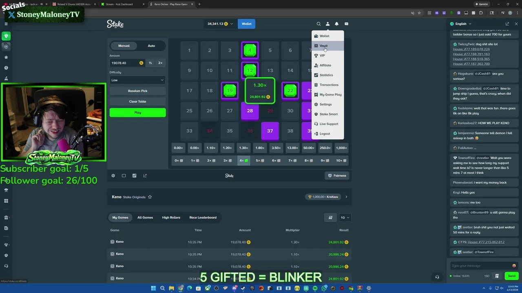
Task: Close the chat panel
Action: click(x=516, y=24)
